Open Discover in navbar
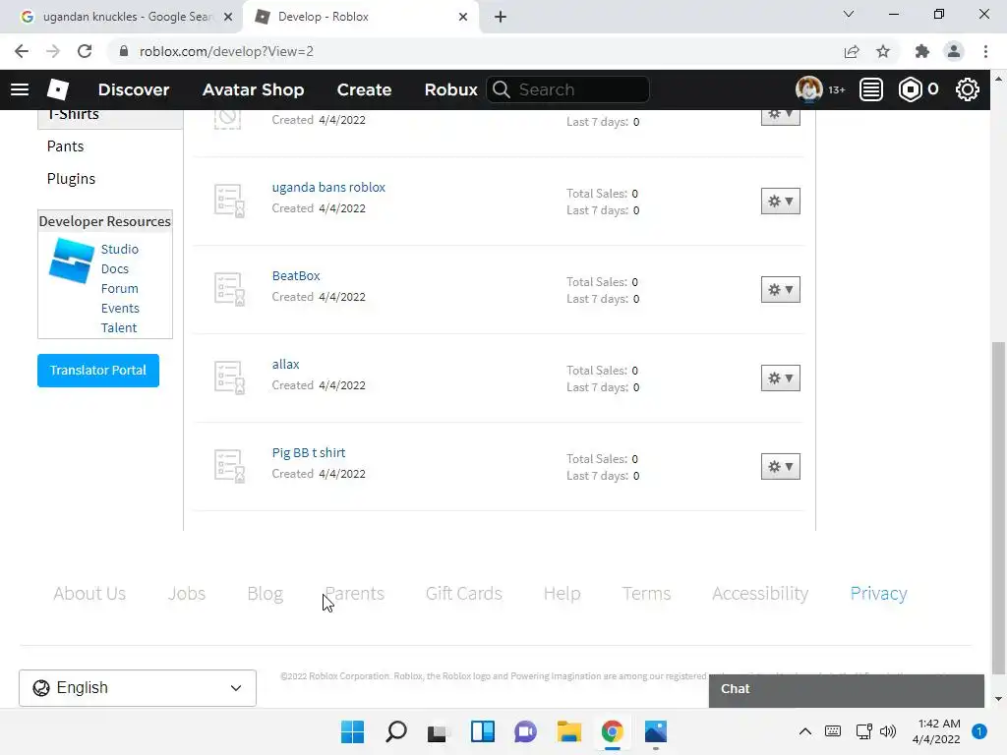The image size is (1007, 755). click(134, 89)
